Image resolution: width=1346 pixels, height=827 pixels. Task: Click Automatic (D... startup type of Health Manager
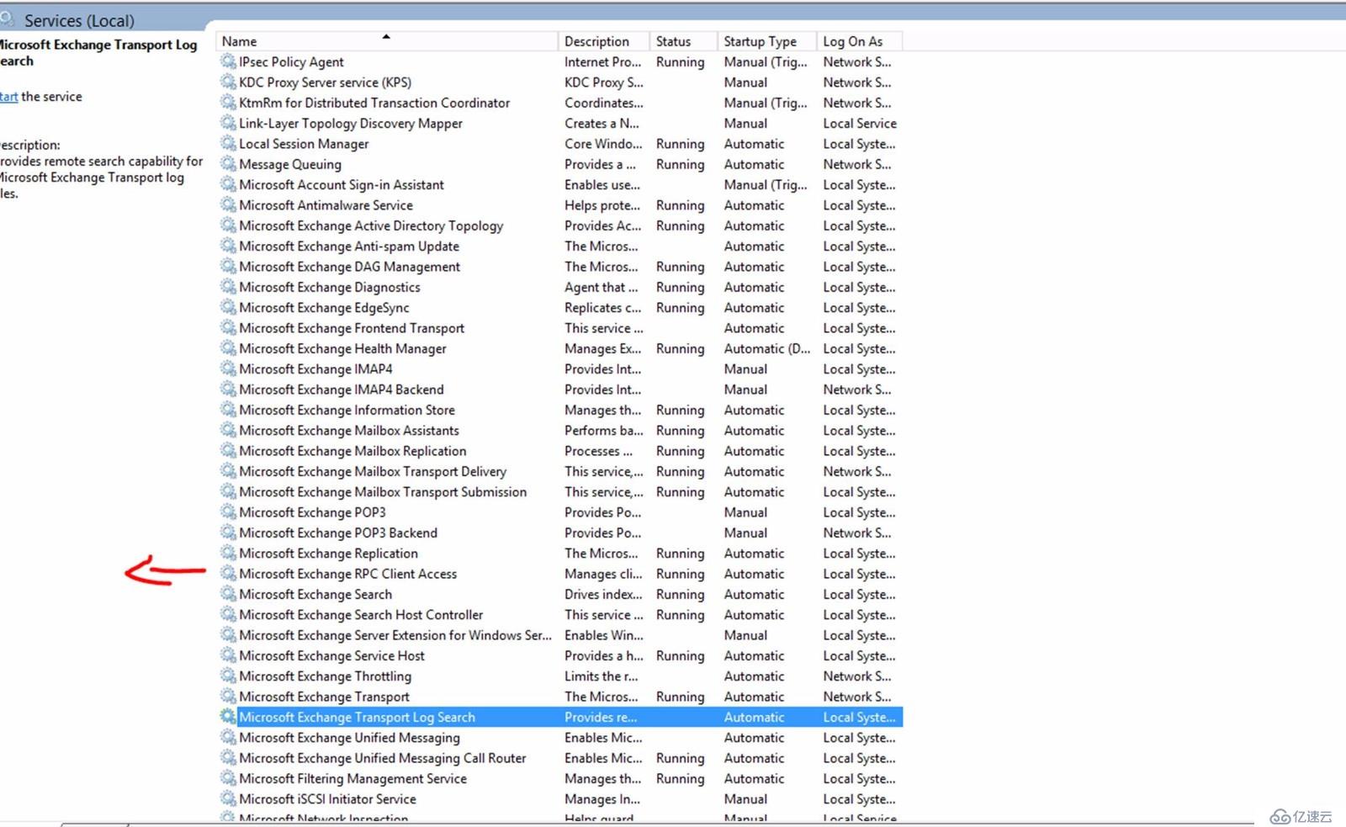[x=767, y=348]
